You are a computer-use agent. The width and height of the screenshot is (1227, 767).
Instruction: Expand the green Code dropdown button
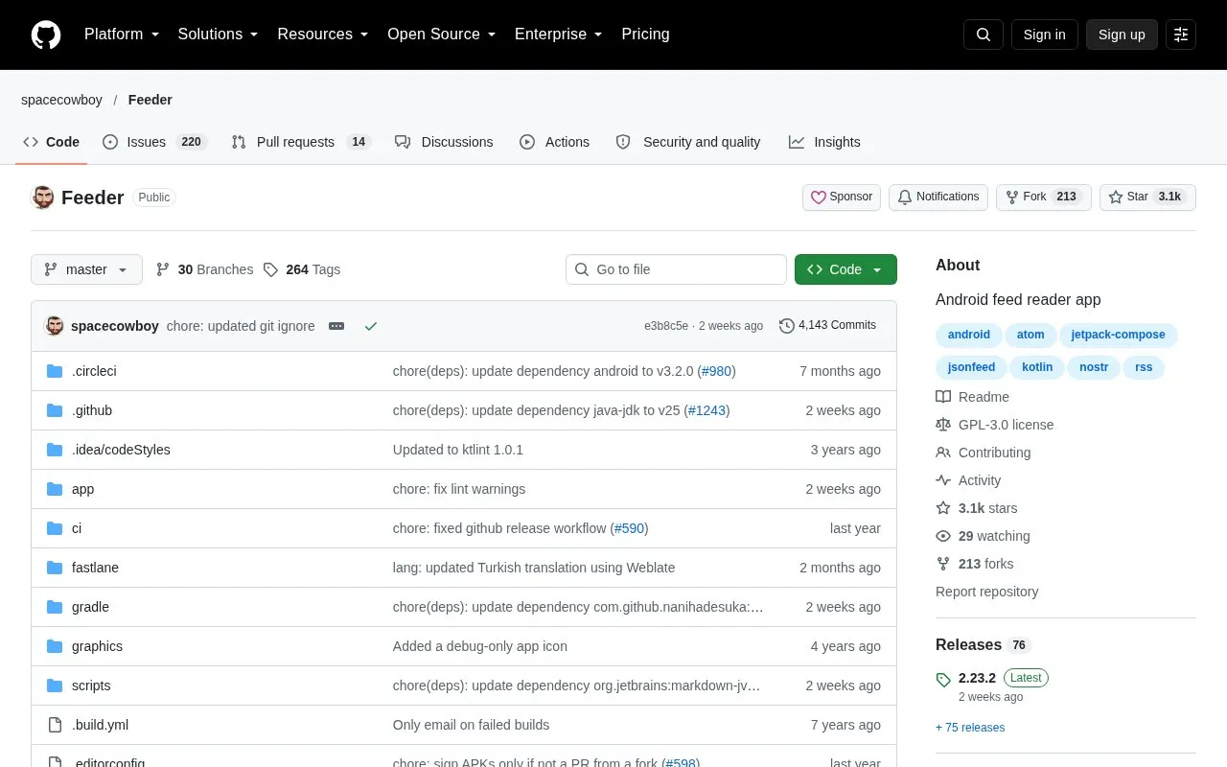845,269
